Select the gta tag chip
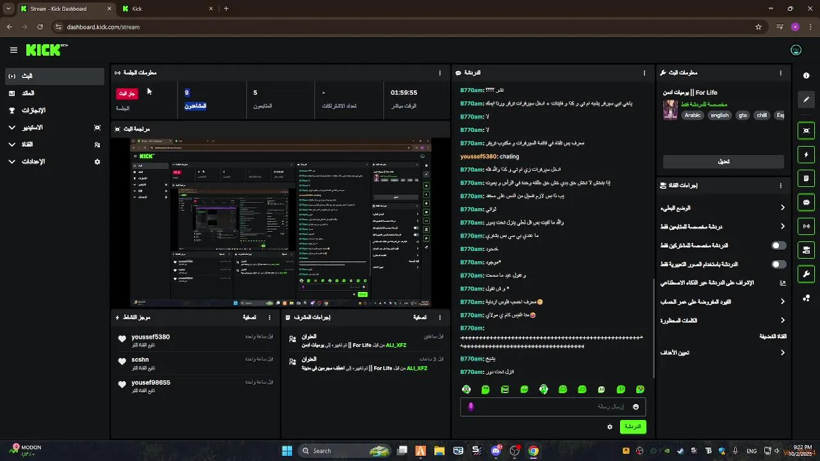The width and height of the screenshot is (820, 461). [742, 115]
